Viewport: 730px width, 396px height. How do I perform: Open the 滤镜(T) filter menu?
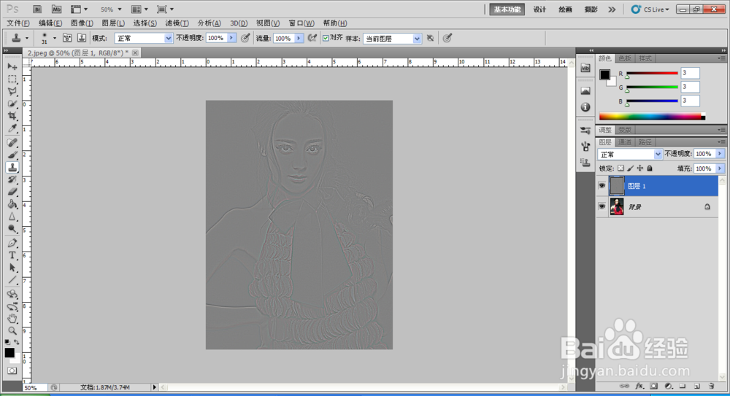click(177, 23)
